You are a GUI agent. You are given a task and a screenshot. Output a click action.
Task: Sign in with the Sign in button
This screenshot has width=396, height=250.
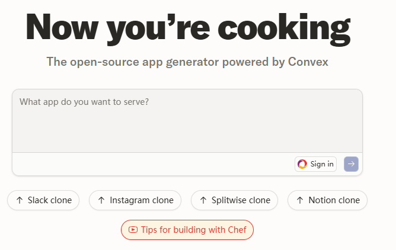pos(315,164)
